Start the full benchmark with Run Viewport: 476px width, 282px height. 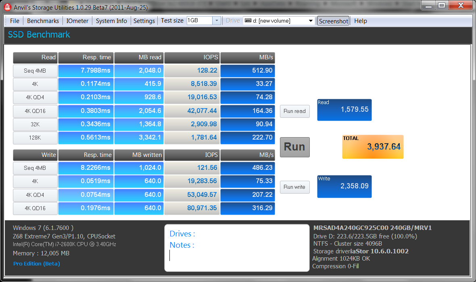295,147
